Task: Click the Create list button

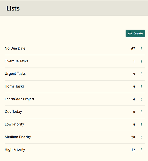Action: point(135,33)
